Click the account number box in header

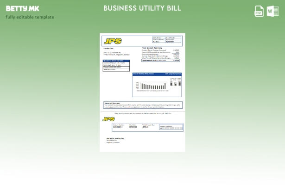pos(167,40)
